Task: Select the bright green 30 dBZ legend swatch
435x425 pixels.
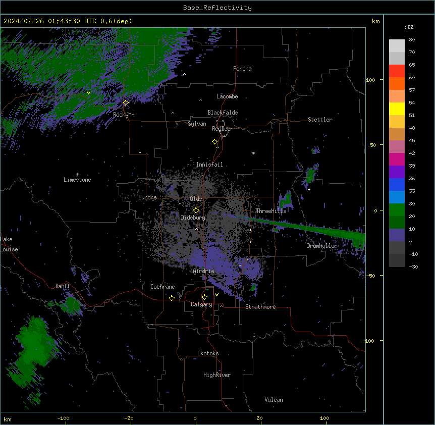Action: [397, 210]
